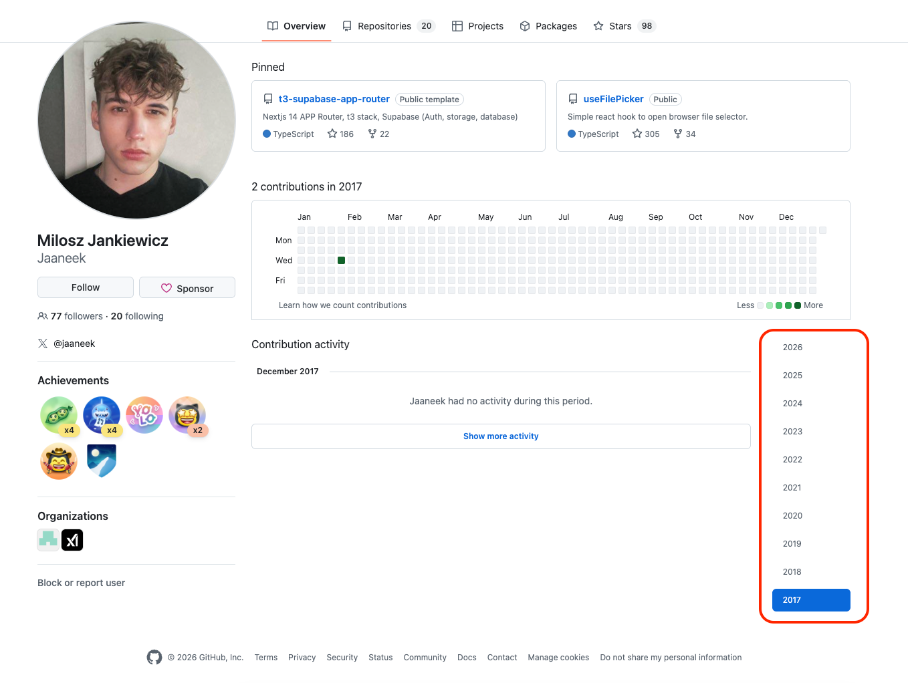This screenshot has height=683, width=908.
Task: Select year 2026 in contribution list
Action: click(811, 348)
